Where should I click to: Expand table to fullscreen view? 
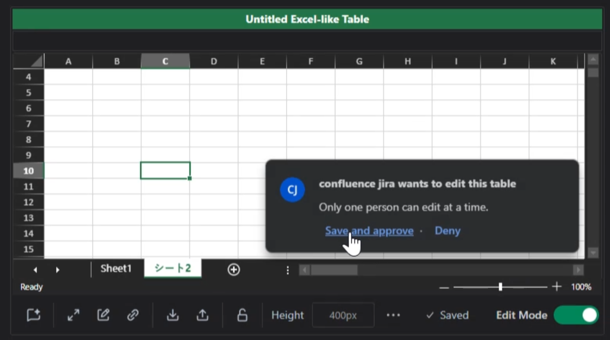[x=74, y=315]
